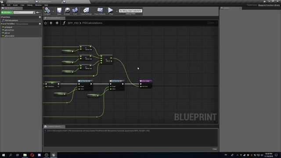
Task: Click the Windows taskbar search icon
Action: coord(11,155)
